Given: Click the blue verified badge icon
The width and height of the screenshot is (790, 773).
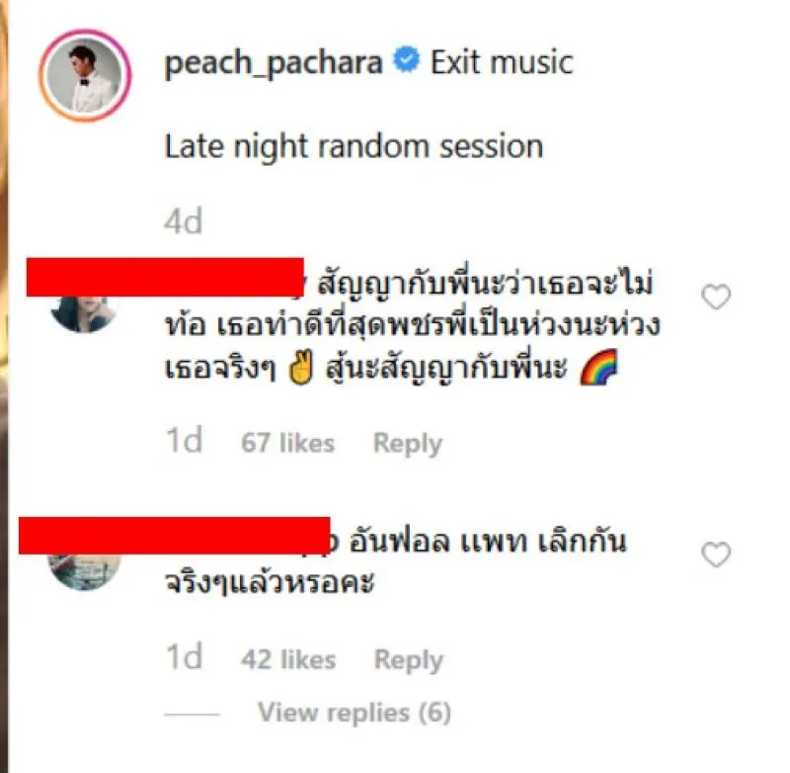Looking at the screenshot, I should point(406,59).
